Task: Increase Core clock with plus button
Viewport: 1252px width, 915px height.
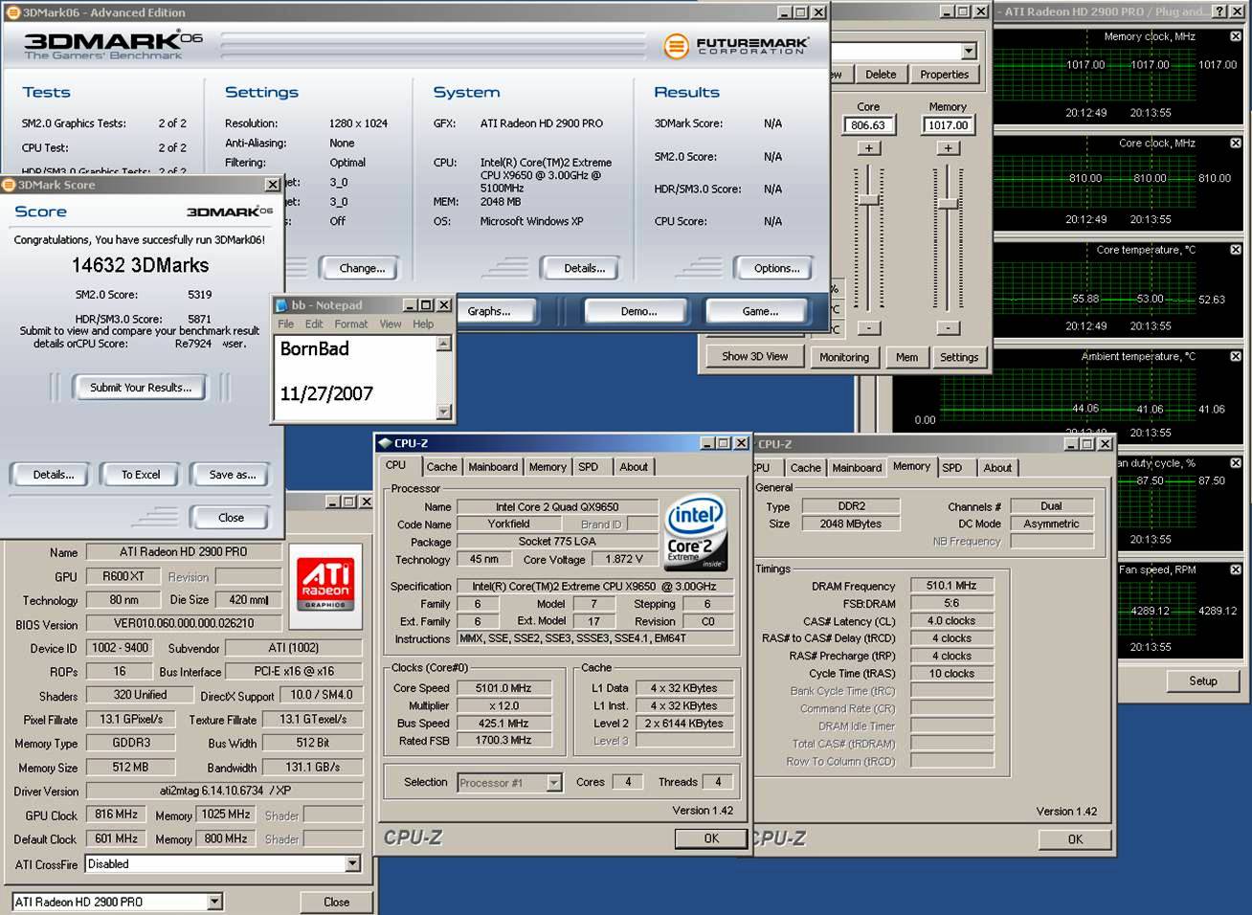Action: (868, 148)
